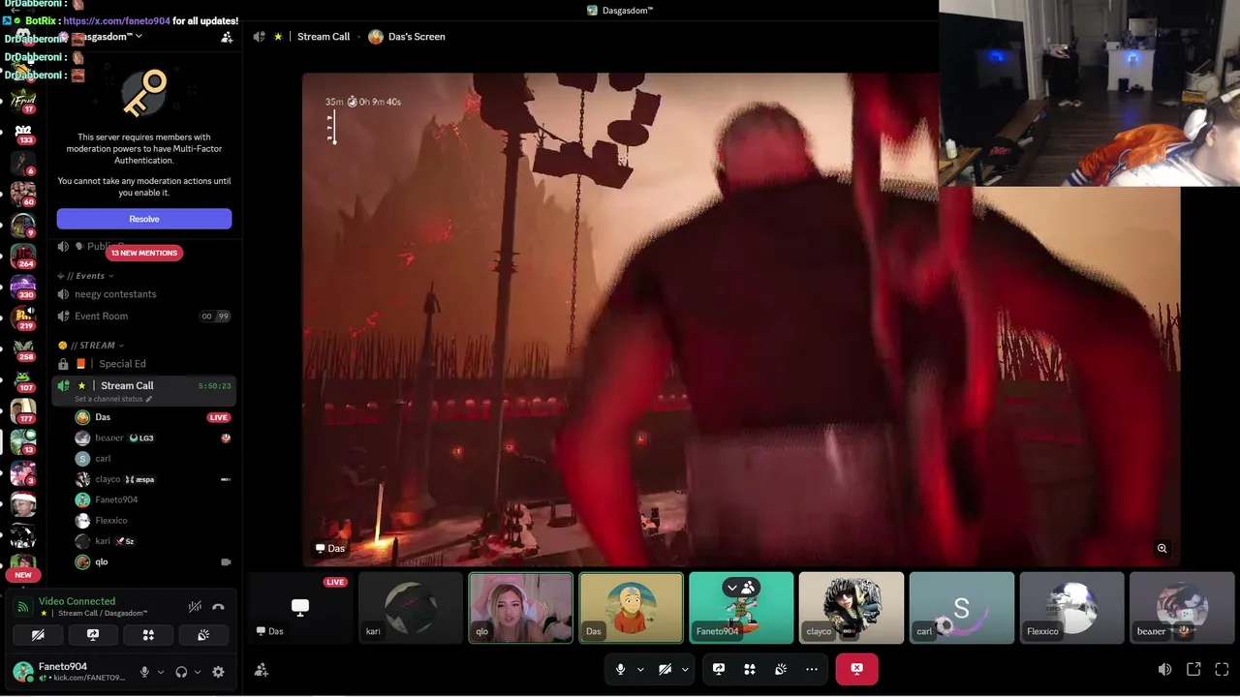Invite people using server header icon
Viewport: 1240px width, 697px height.
pyautogui.click(x=227, y=37)
